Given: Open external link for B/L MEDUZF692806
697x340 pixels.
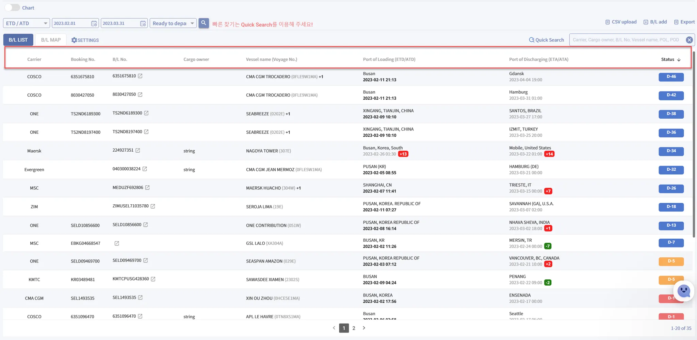Looking at the screenshot, I should (x=147, y=187).
